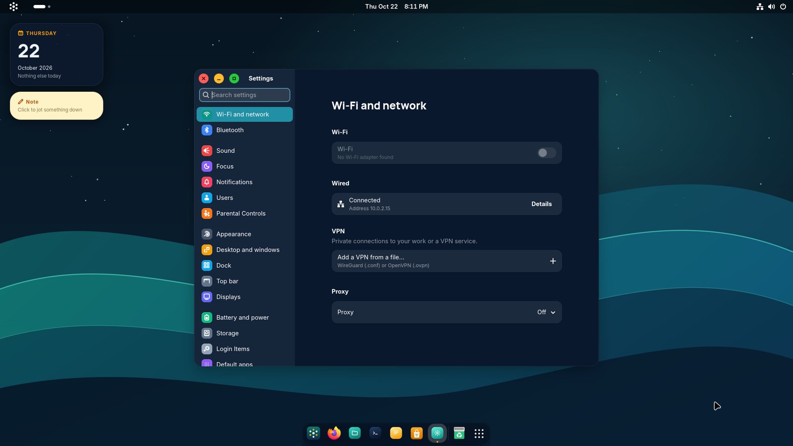The image size is (793, 446).
Task: Open the Users person icon
Action: coord(207,198)
